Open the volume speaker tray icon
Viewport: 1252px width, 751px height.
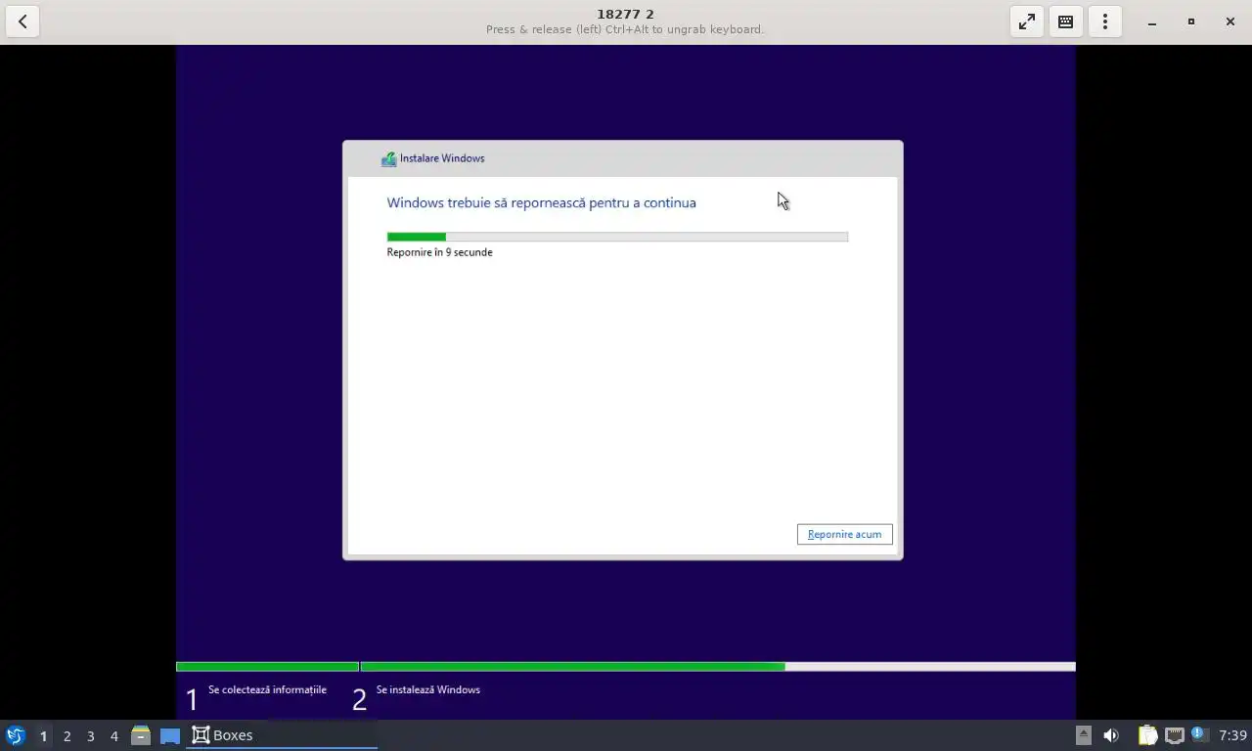[x=1111, y=735]
